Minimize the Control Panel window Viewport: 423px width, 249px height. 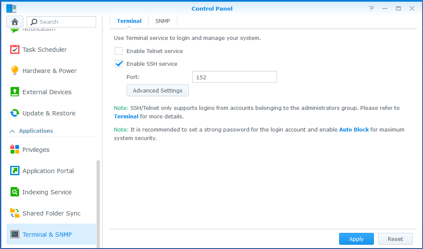click(385, 8)
